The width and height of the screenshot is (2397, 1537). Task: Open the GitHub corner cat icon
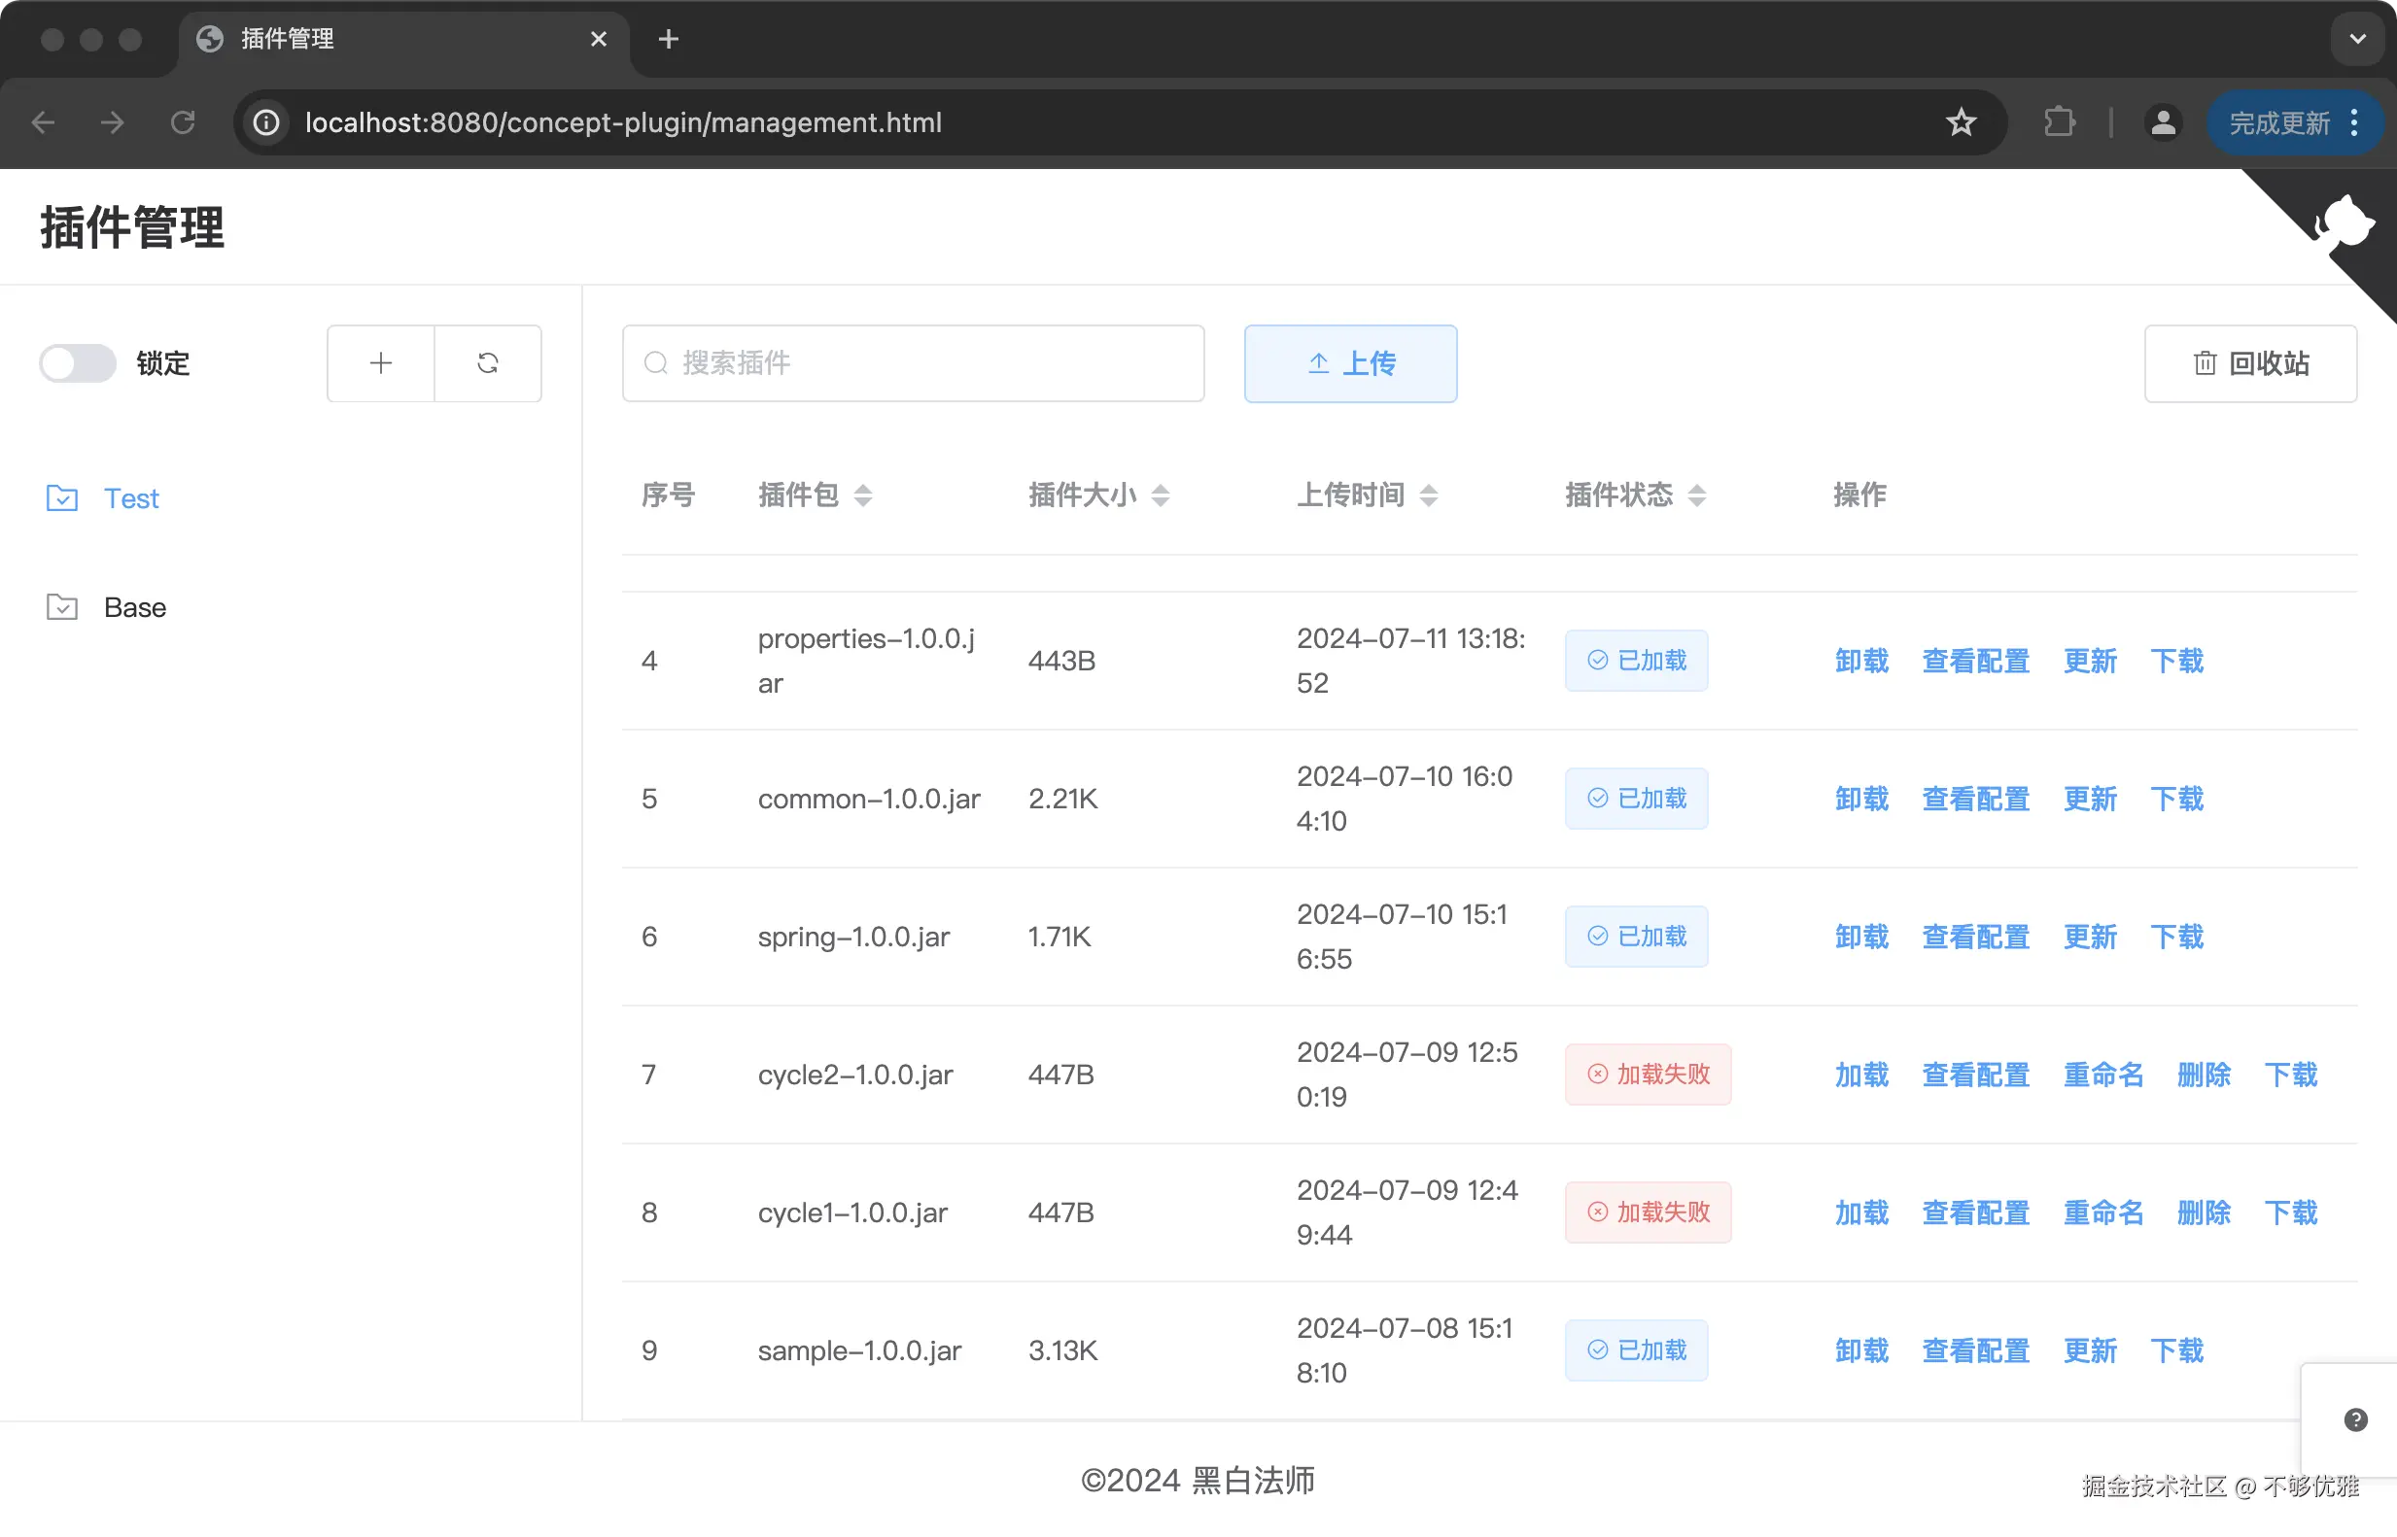(x=2345, y=222)
